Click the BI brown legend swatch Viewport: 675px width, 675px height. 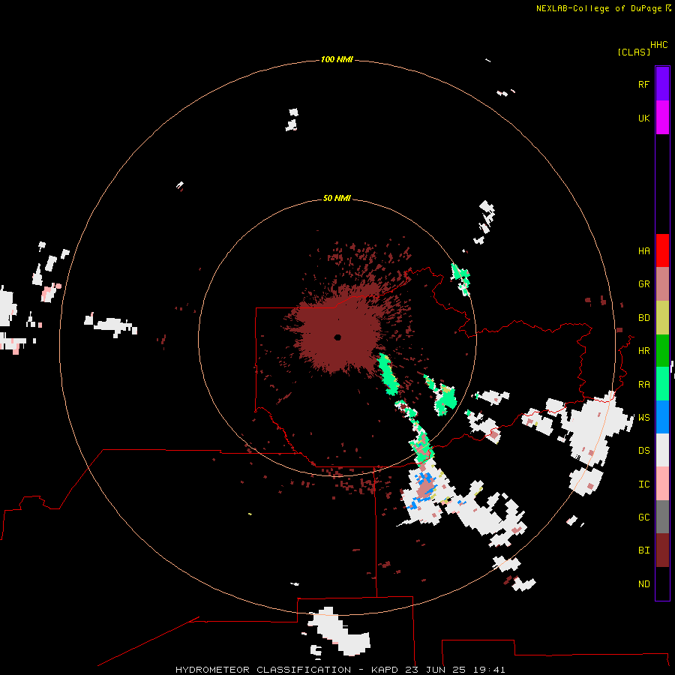click(662, 550)
